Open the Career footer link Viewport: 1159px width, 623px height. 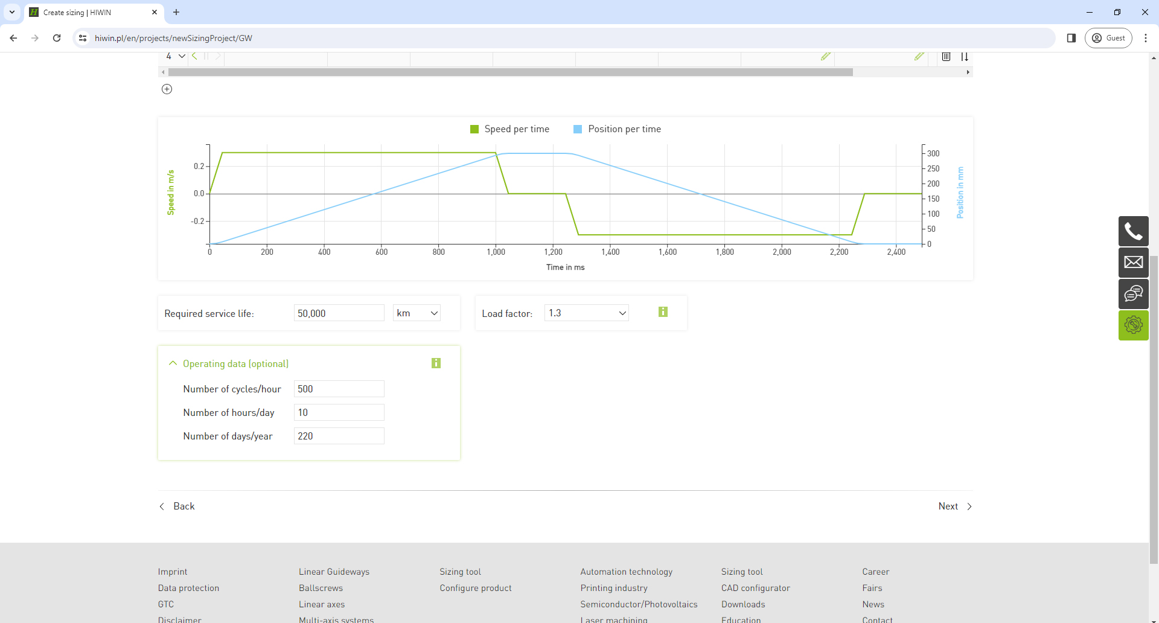tap(876, 572)
